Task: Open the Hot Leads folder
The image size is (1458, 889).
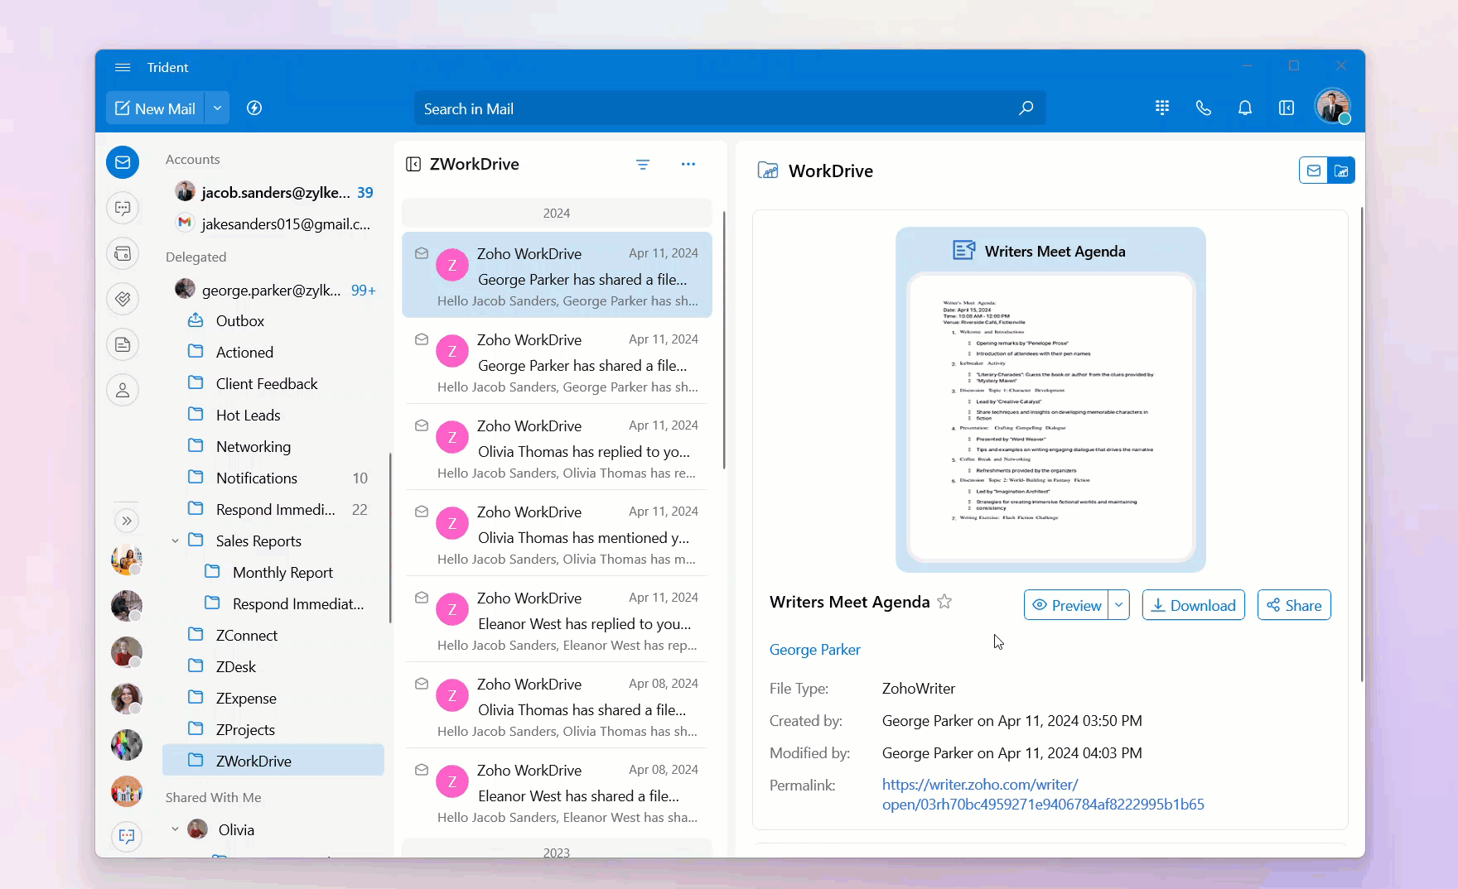Action: [273, 415]
